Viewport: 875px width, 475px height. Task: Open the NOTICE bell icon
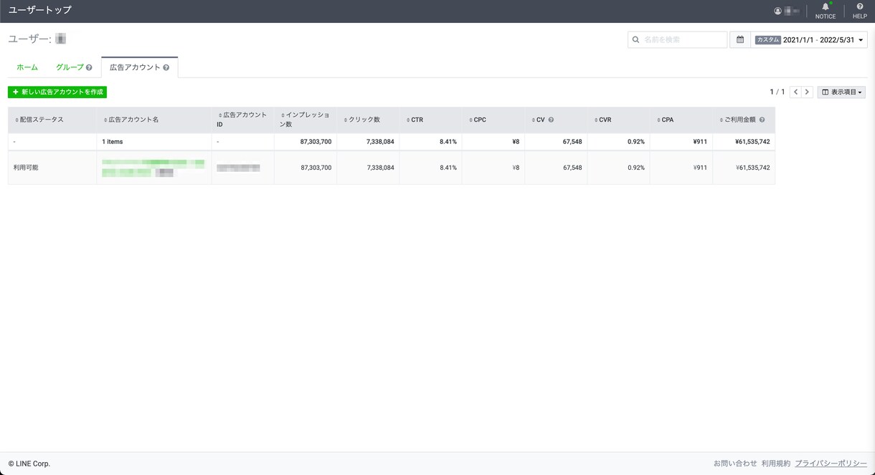(x=825, y=7)
